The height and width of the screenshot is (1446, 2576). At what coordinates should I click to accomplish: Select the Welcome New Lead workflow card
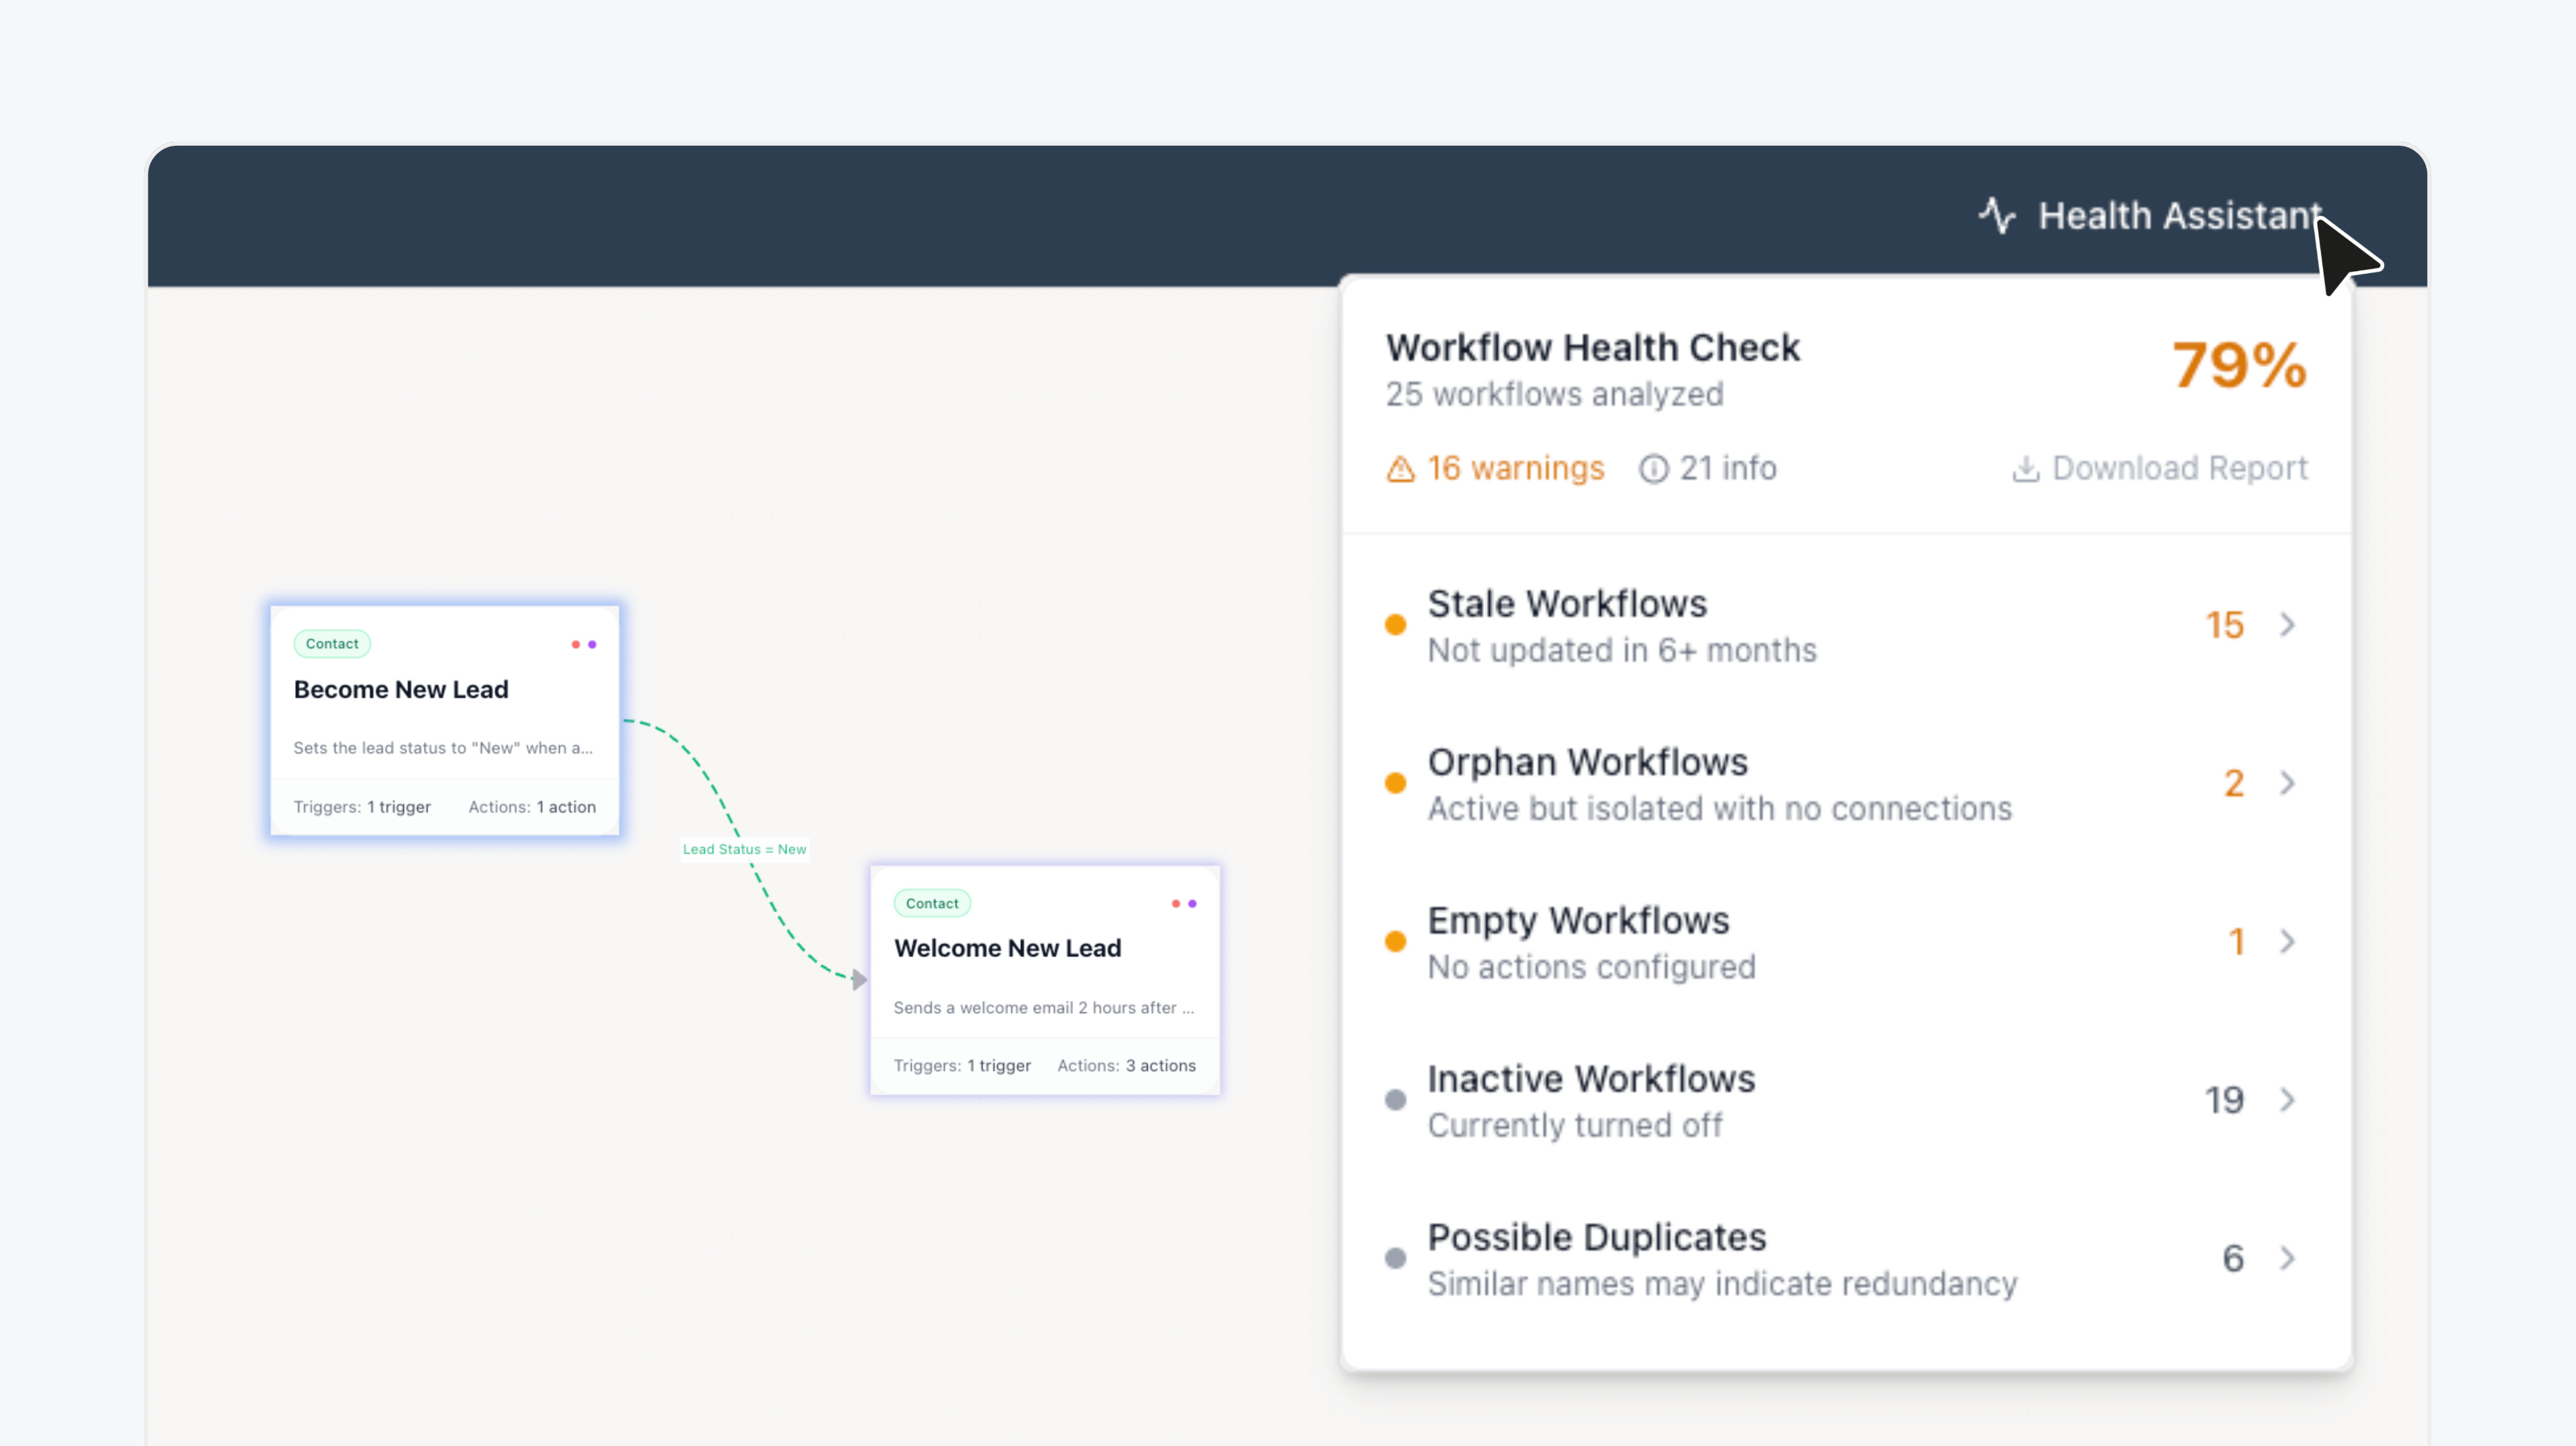[x=1045, y=980]
